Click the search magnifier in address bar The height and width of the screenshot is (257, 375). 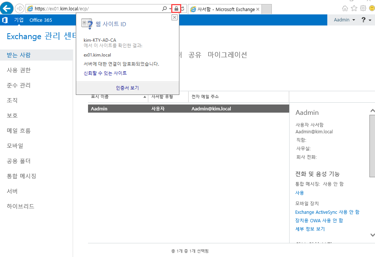pyautogui.click(x=164, y=8)
